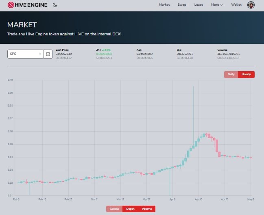
Task: Click the 0.05 price axis label
Action: 10,144
